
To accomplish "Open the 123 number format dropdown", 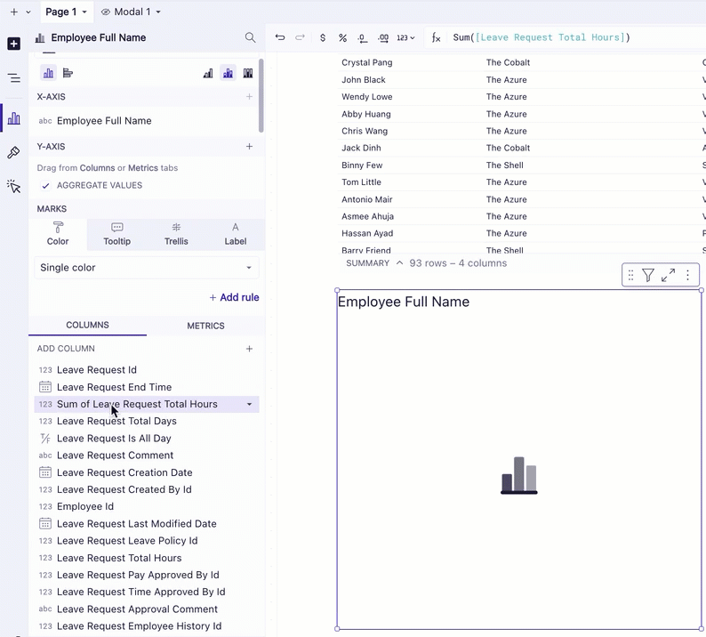I will point(405,38).
